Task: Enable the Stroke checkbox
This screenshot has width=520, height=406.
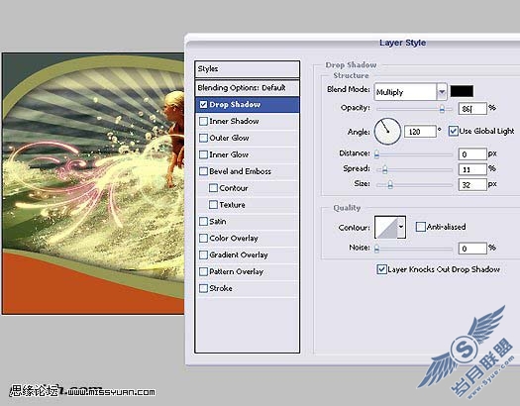Action: point(203,288)
